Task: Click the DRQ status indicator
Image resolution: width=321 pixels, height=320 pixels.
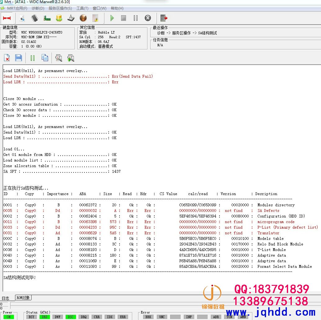Action: pos(84,317)
